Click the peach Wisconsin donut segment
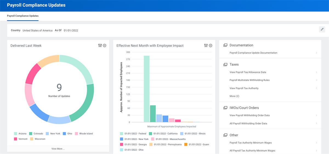Viewport: 329px width, 154px height. 49,61
